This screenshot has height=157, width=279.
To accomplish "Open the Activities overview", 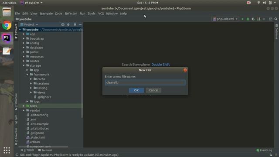I will (9, 3).
